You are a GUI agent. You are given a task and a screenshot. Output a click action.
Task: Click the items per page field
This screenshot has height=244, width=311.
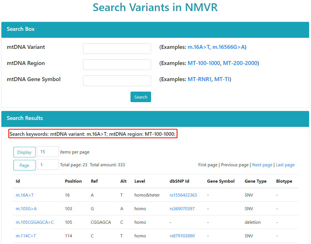47,152
